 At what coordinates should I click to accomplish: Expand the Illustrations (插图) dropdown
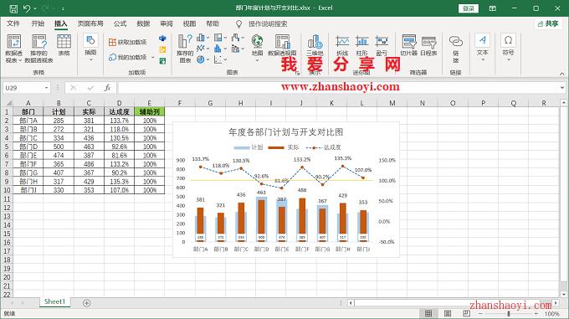[90, 59]
